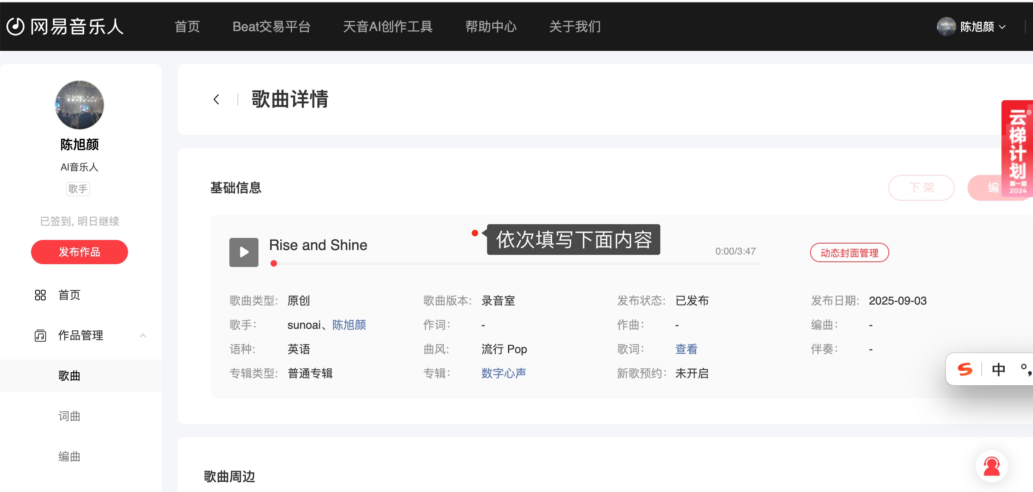Open Beat交易平台 in the navigation

click(x=271, y=27)
